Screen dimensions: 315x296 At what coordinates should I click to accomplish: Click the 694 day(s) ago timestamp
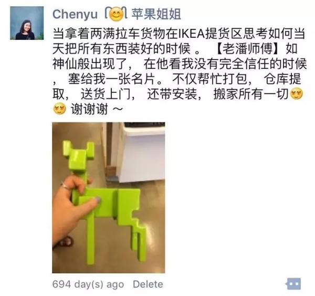(88, 284)
